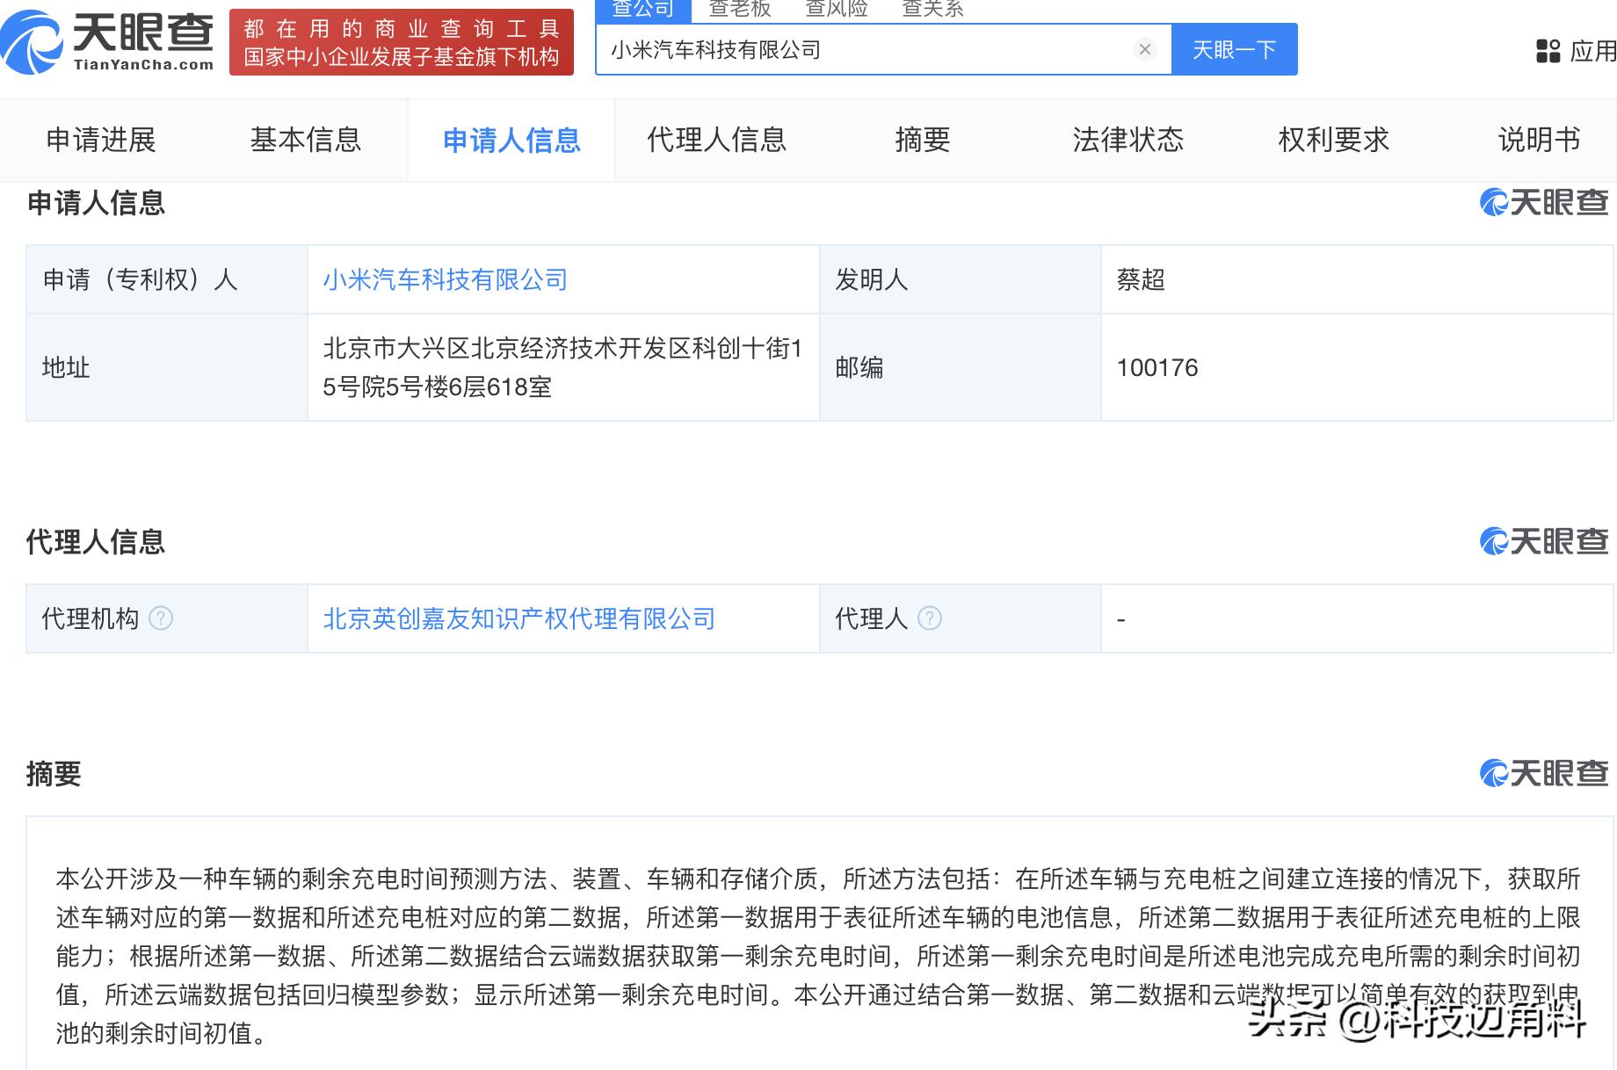The height and width of the screenshot is (1070, 1617).
Task: Click the 天眼查 logo beside 摘要 heading
Action: click(x=1544, y=774)
